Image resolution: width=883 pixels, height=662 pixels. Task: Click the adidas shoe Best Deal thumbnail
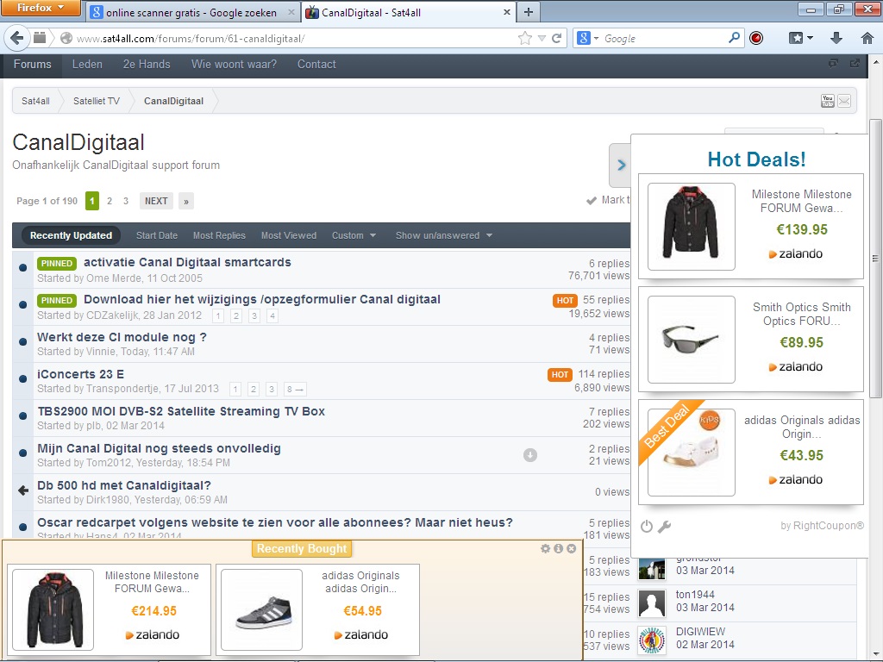(x=691, y=453)
